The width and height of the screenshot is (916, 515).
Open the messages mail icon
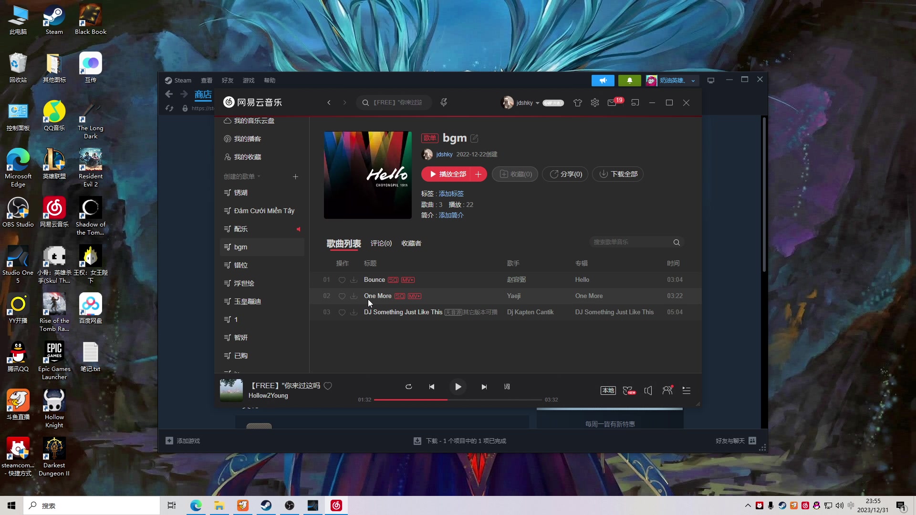click(x=612, y=103)
